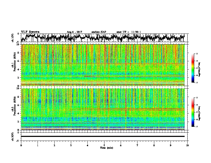Click the "8" kHz tick on ch.1 frequency axis

pyautogui.click(x=19, y=53)
